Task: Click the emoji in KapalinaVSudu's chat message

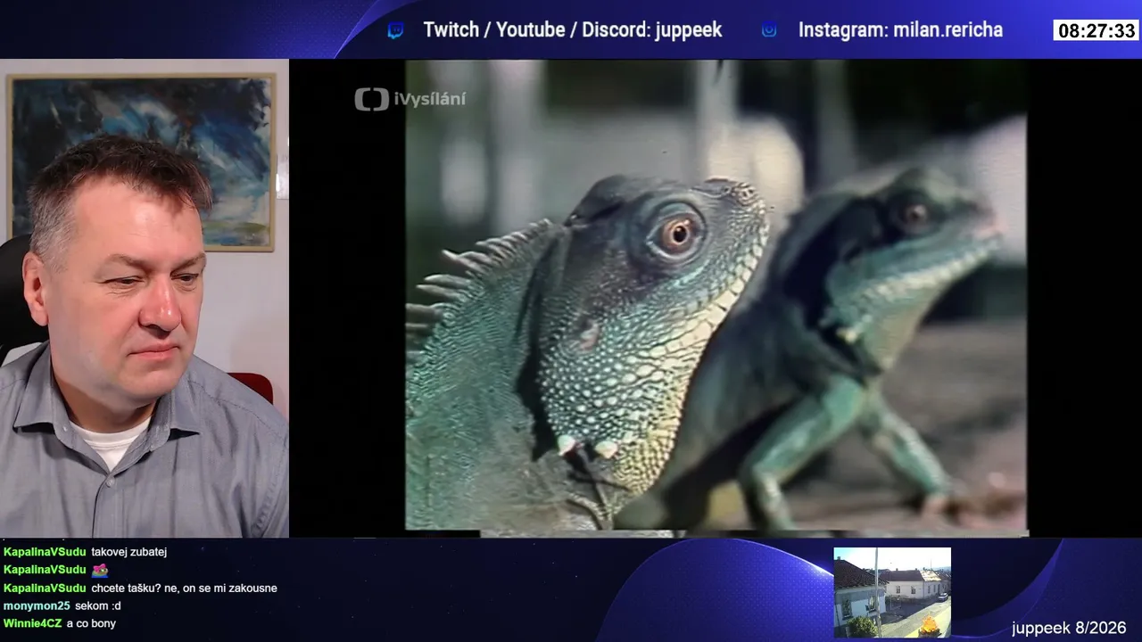Action: [100, 570]
